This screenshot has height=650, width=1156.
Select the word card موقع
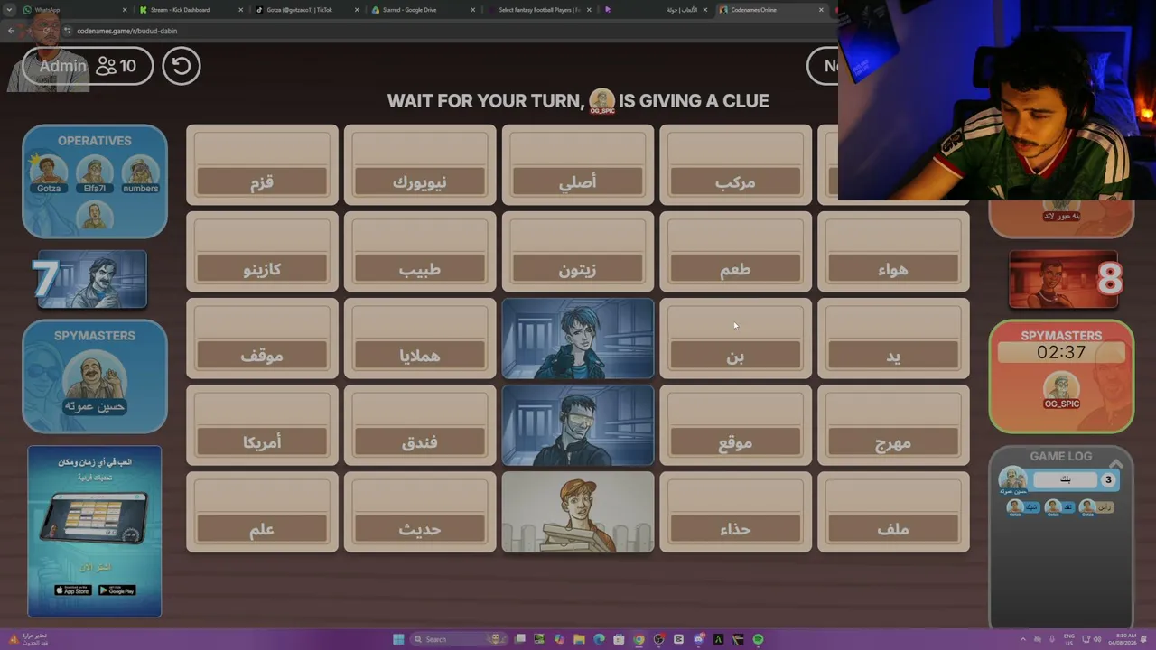click(x=735, y=425)
